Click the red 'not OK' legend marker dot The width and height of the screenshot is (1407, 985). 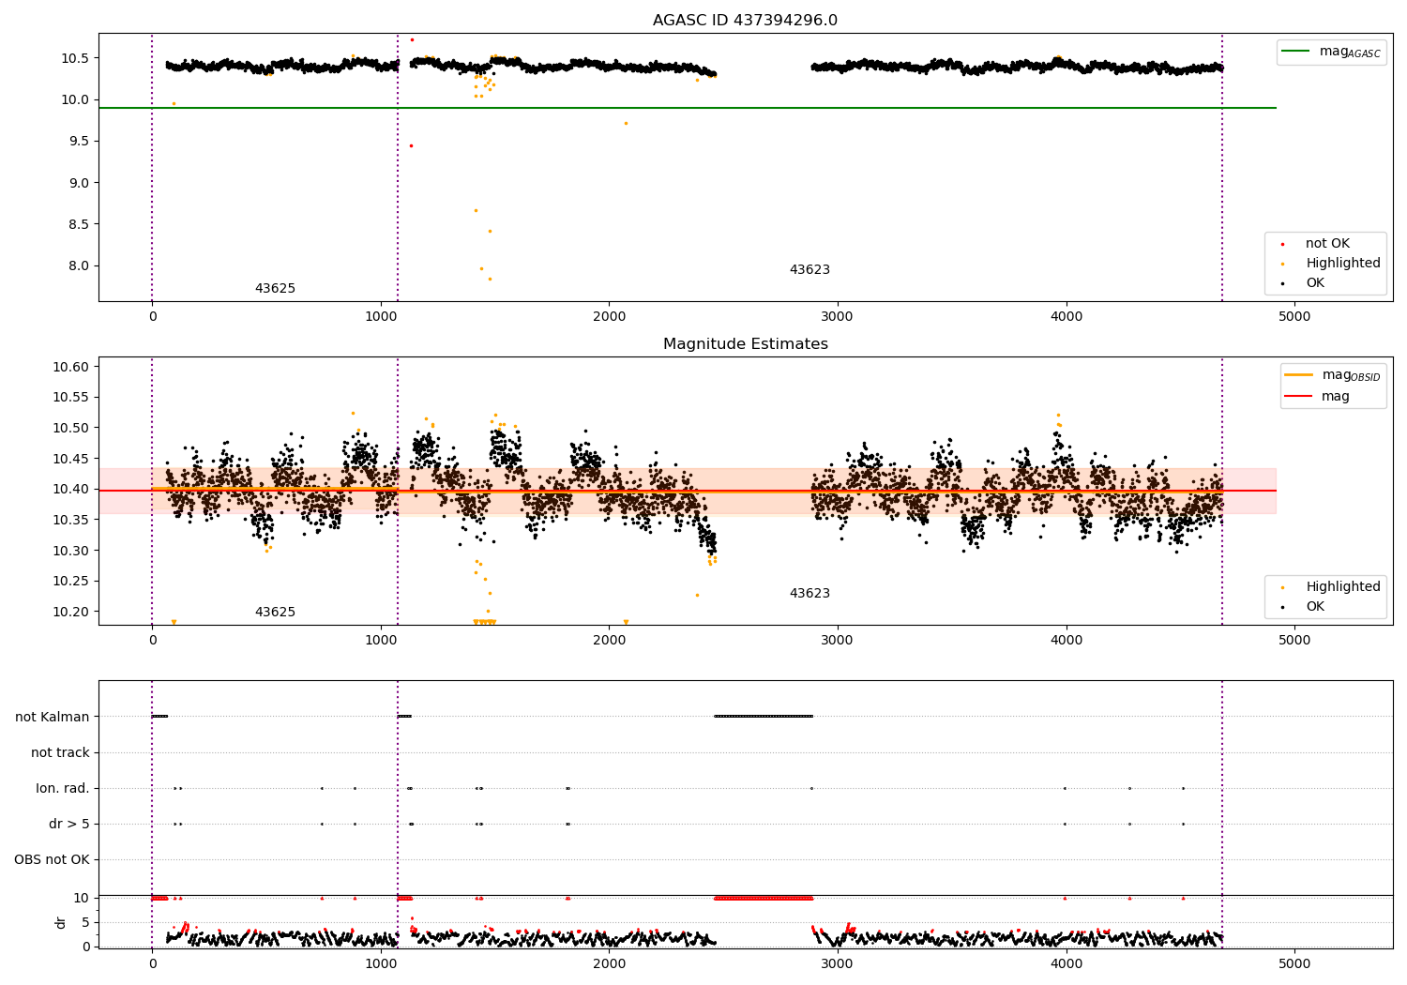point(1282,244)
